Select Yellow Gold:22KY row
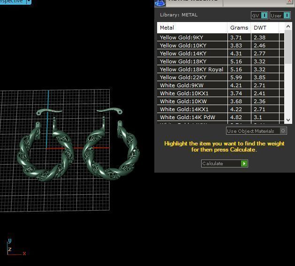Image resolution: width=295 pixels, height=266 pixels. tap(221, 77)
